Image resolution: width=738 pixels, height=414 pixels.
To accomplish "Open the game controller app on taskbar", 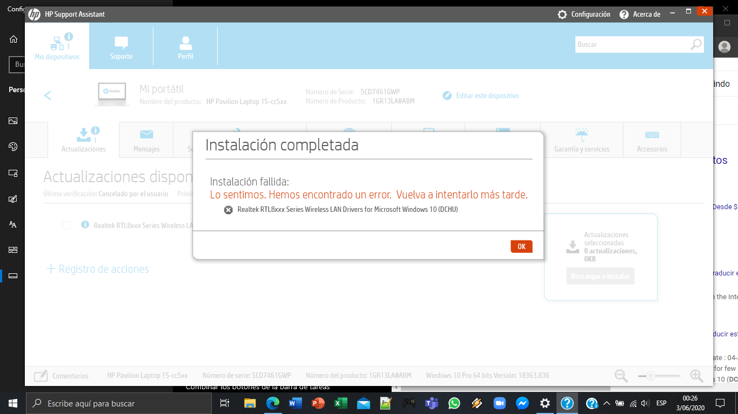I will coord(408,403).
